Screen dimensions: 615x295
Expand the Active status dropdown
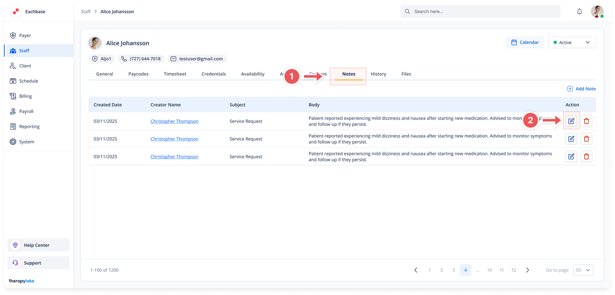tap(572, 43)
